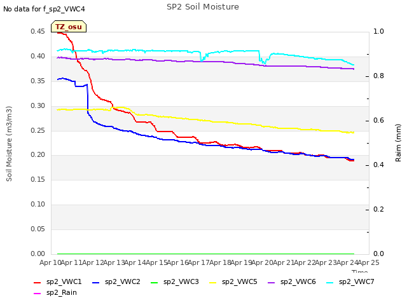Select the sp2_VWC1 legend label

point(64,282)
